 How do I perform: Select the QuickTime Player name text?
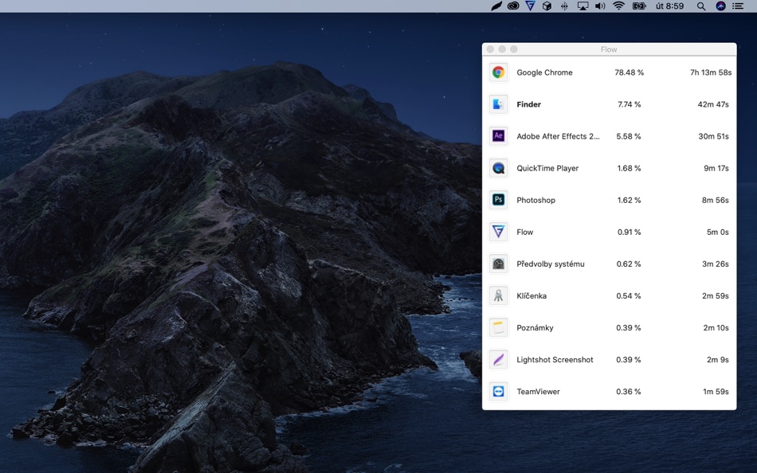coord(547,168)
